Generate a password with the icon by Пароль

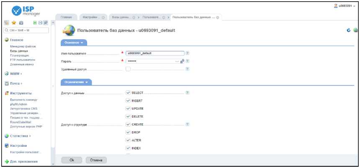click(x=183, y=61)
